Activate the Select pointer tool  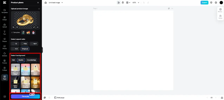(x=119, y=3)
